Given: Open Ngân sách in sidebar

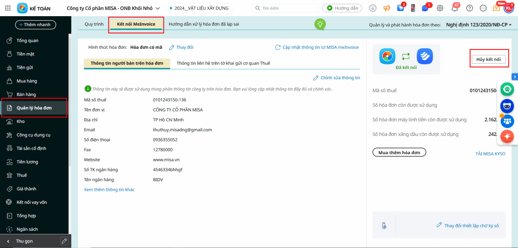Looking at the screenshot, I should (x=34, y=229).
